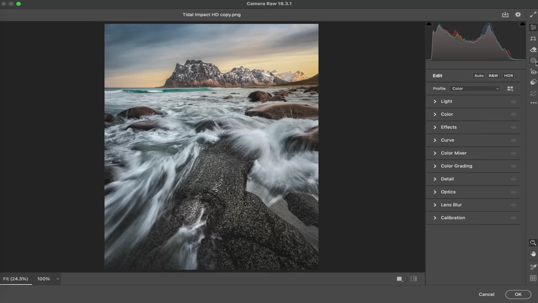The height and width of the screenshot is (303, 538).
Task: Click the save image download icon
Action: pos(505,14)
